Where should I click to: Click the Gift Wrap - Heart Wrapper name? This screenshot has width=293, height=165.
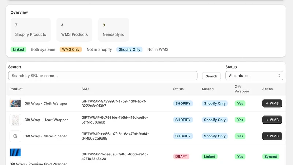coord(46,120)
